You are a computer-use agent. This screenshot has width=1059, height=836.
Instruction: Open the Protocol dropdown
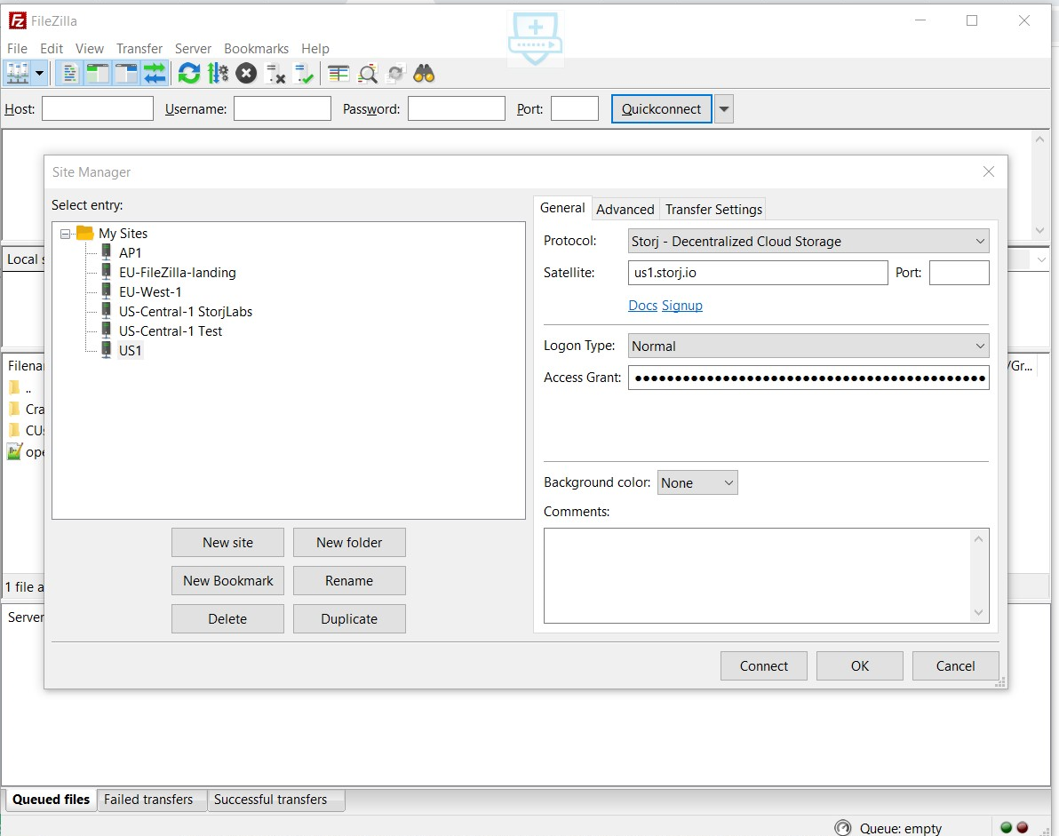click(808, 241)
